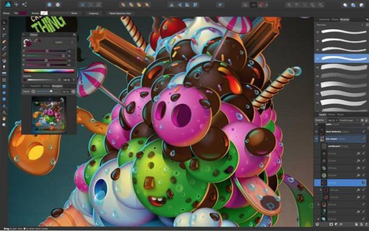Collapse the ice cream layer

[x=316, y=139]
